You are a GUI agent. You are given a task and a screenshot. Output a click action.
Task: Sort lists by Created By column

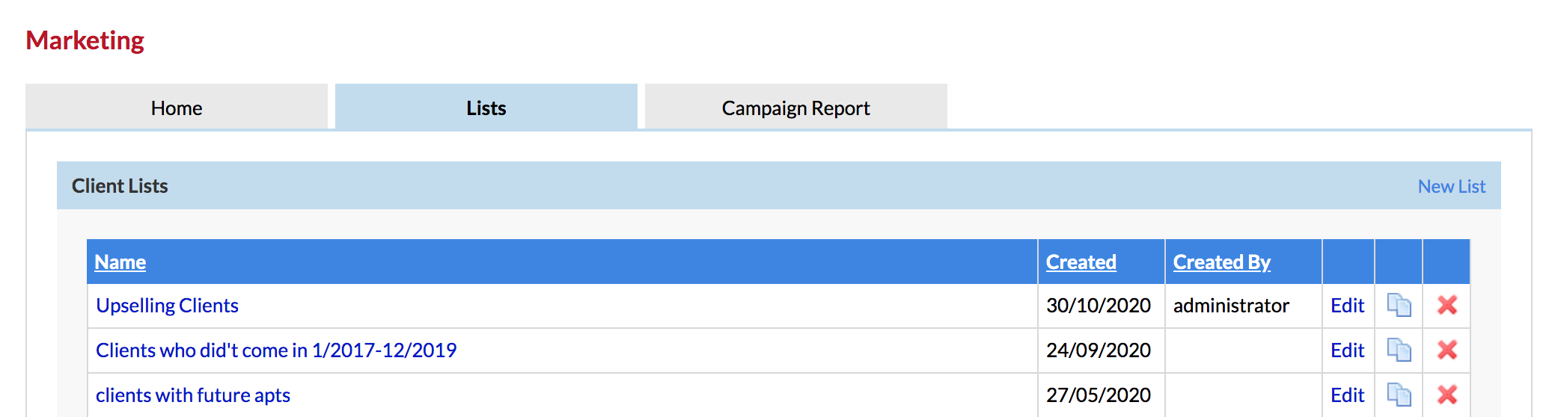(1222, 262)
